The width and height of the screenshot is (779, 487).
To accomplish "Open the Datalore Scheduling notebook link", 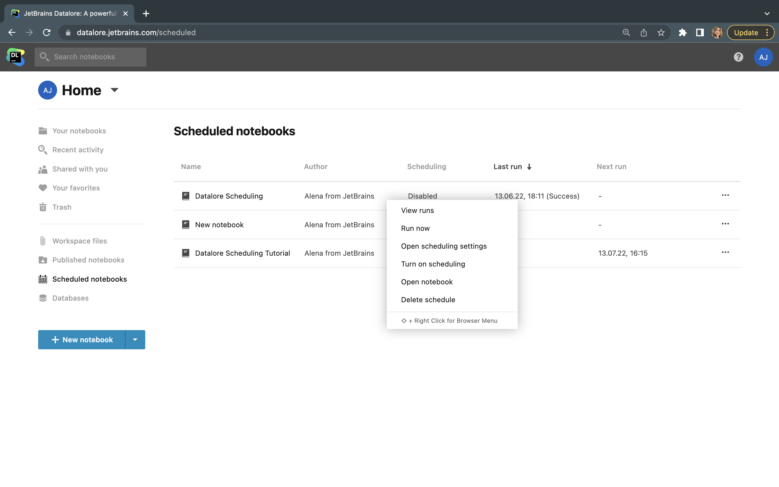I will [x=229, y=196].
